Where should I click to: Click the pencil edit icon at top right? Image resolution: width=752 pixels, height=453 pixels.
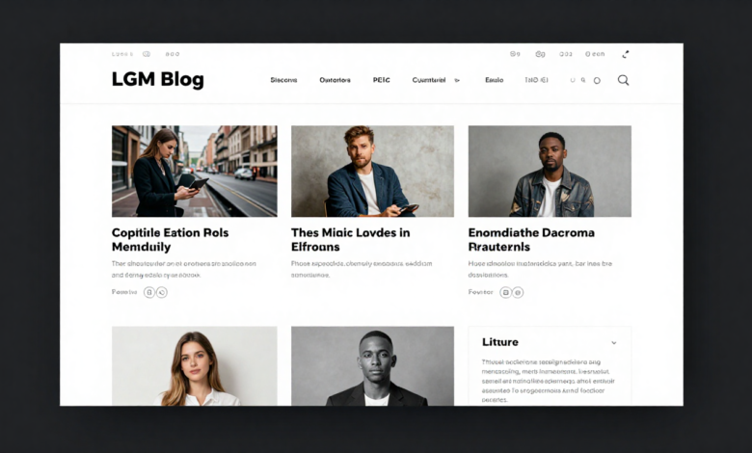pyautogui.click(x=626, y=54)
